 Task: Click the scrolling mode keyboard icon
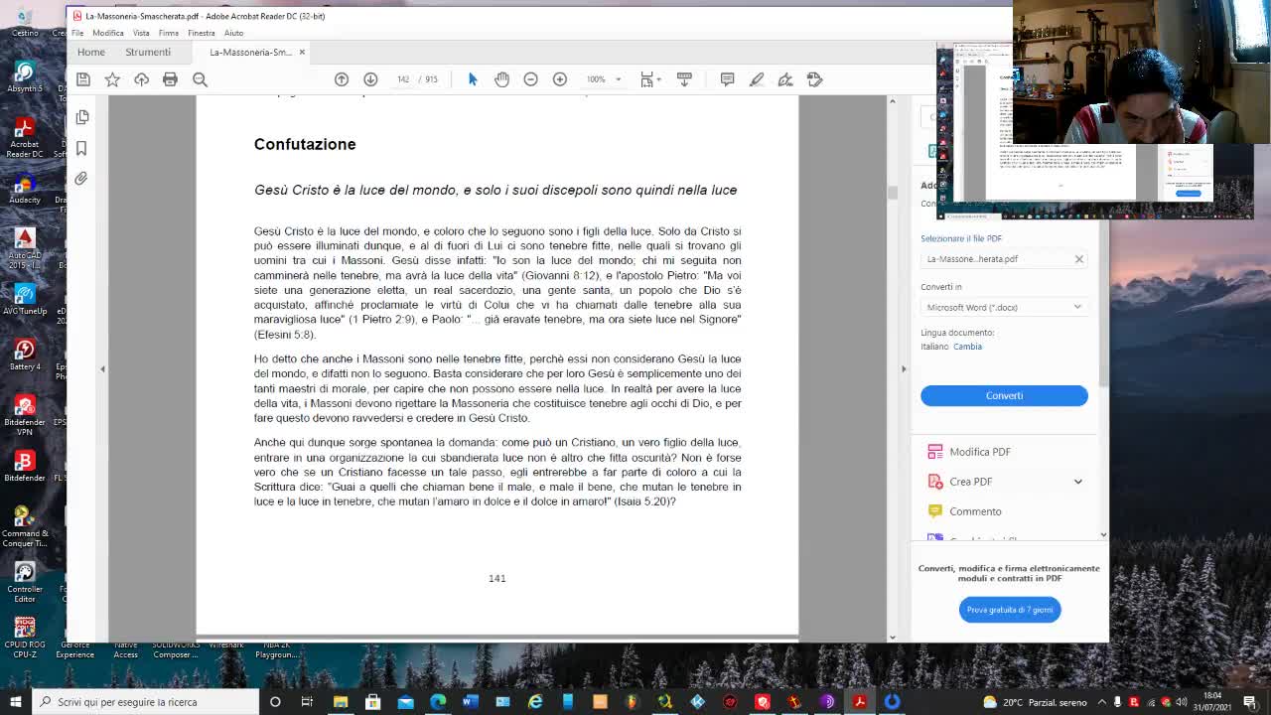pyautogui.click(x=684, y=79)
